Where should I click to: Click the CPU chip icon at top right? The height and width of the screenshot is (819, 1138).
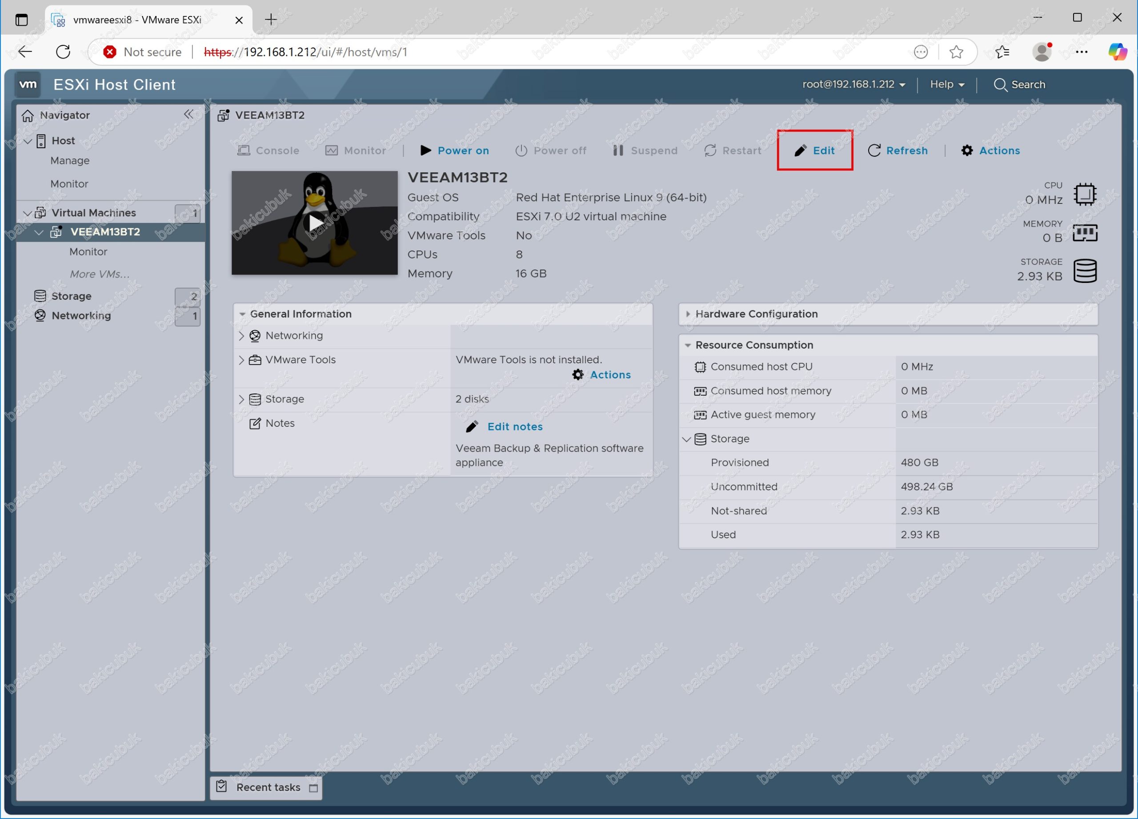1085,194
